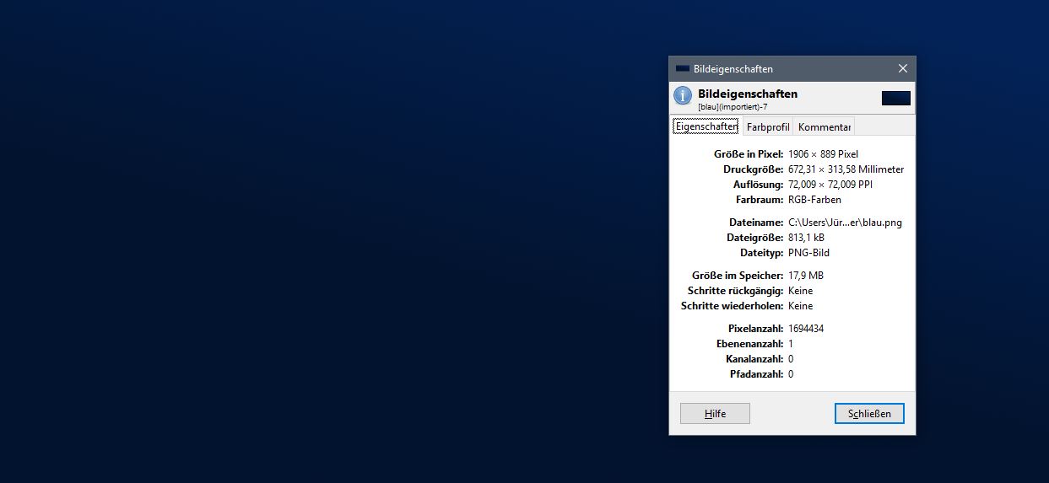Select the resolution value 72,009 × 72,009 PPI

830,185
